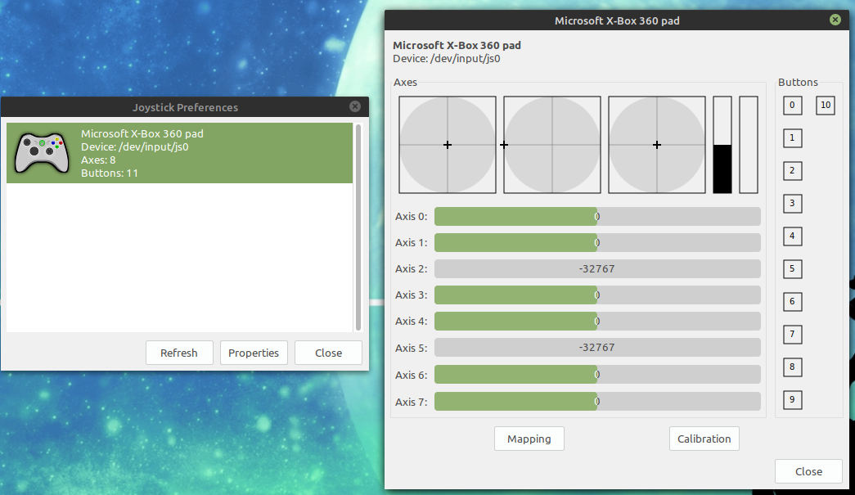Viewport: 855px width, 495px height.
Task: Click the half-filled black vertical trigger bar
Action: pyautogui.click(x=722, y=145)
